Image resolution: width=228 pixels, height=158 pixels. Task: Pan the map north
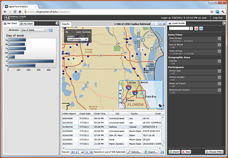[x=152, y=31]
